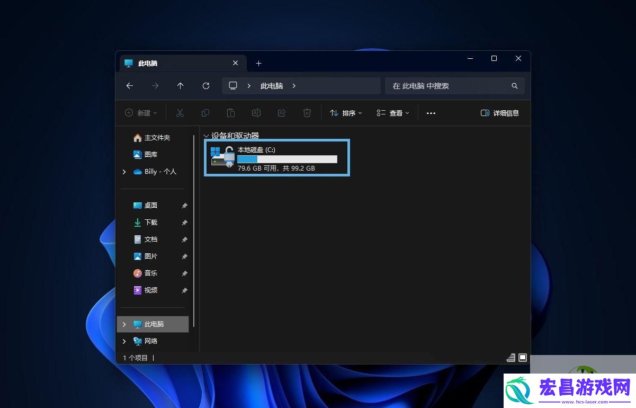Select 此电脑 in the navigation pane
The height and width of the screenshot is (408, 636).
point(153,324)
